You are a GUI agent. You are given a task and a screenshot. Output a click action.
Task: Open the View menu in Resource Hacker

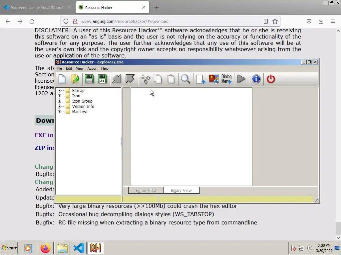click(x=80, y=68)
